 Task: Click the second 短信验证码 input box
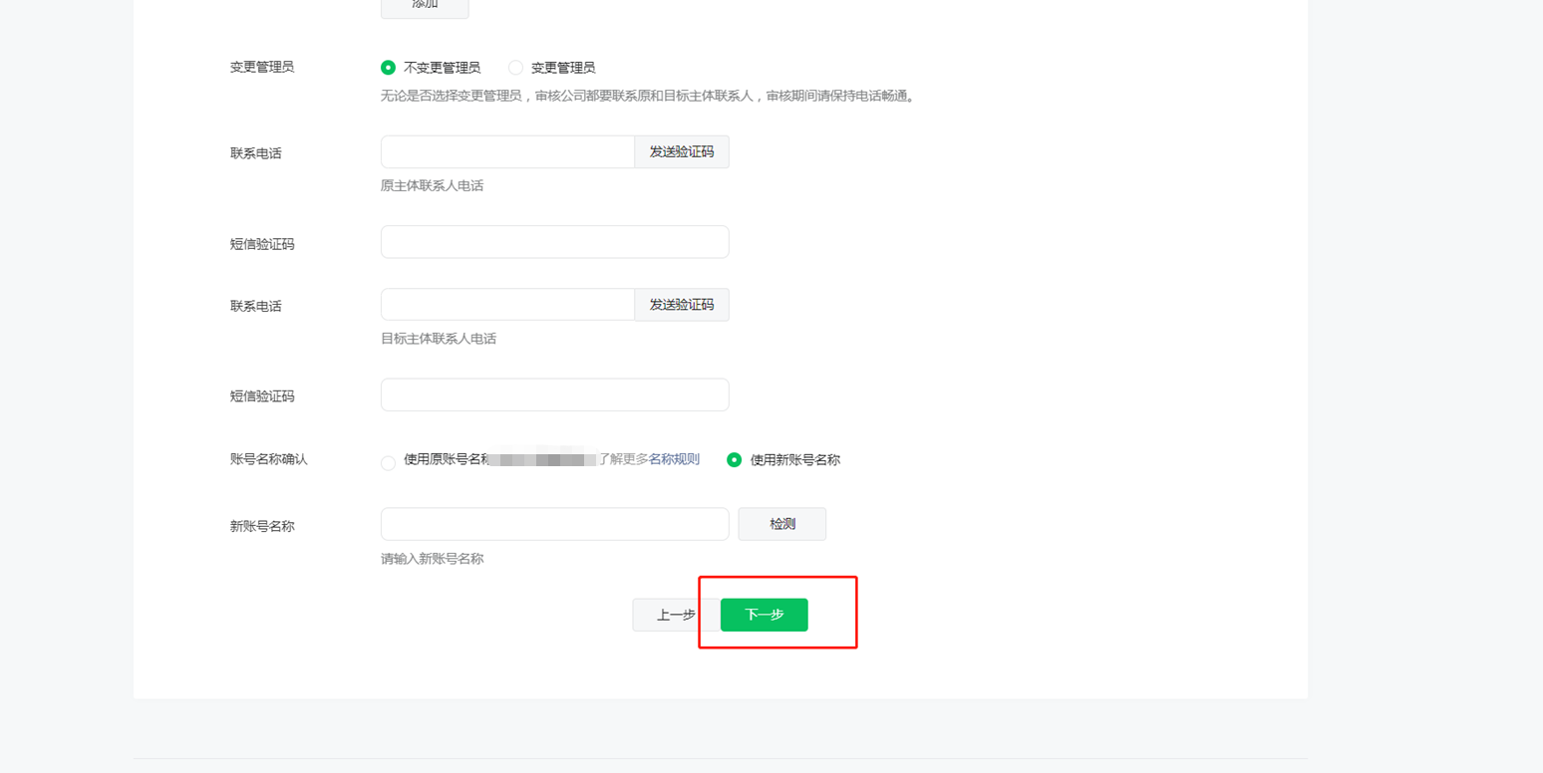pyautogui.click(x=554, y=394)
